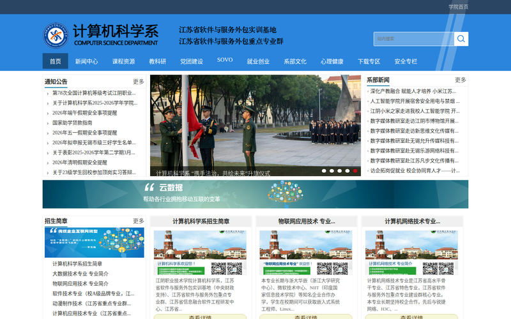Open SOVO navigation menu
Viewport: 511px width, 319px height.
click(x=225, y=60)
